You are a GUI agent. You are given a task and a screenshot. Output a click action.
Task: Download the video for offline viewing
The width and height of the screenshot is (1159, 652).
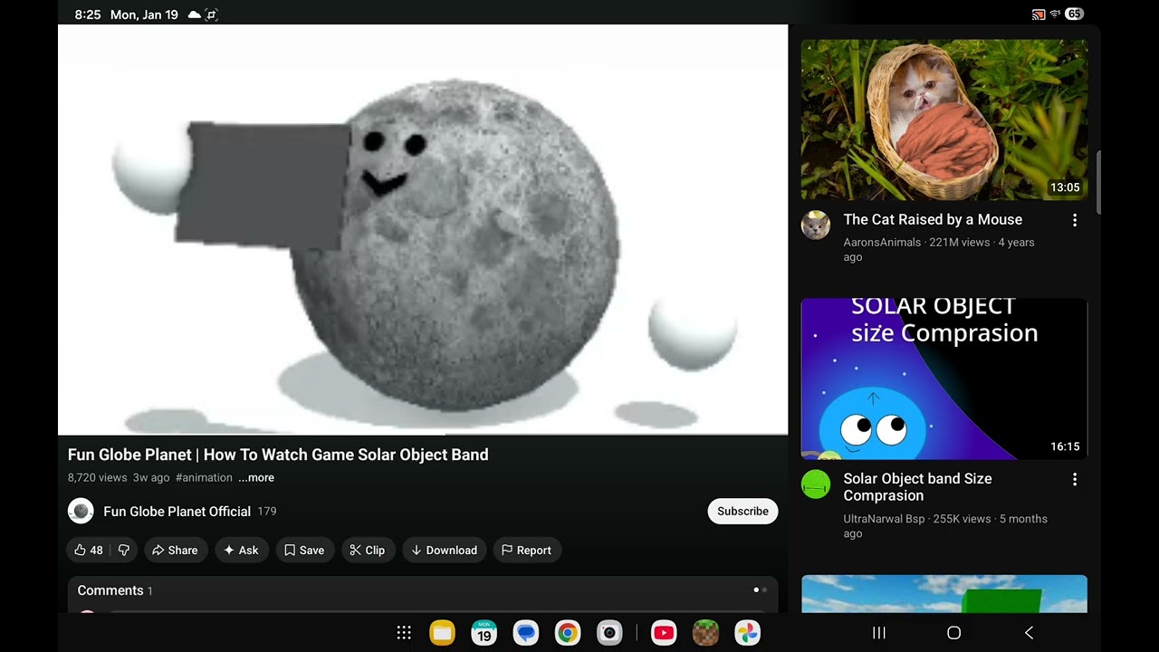point(444,550)
